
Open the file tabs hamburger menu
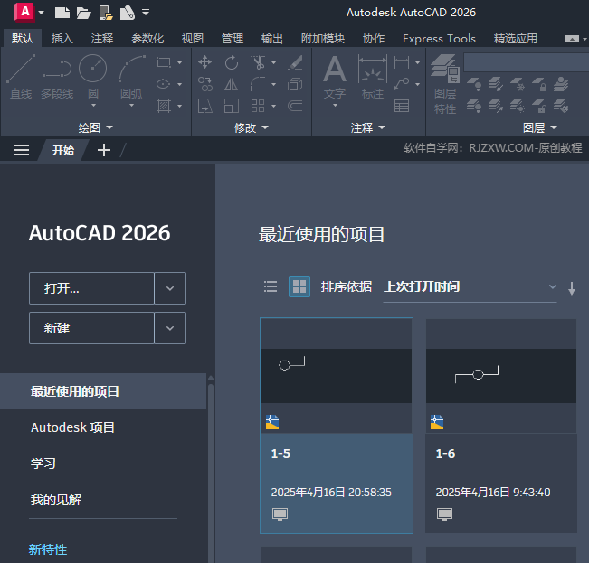click(22, 150)
